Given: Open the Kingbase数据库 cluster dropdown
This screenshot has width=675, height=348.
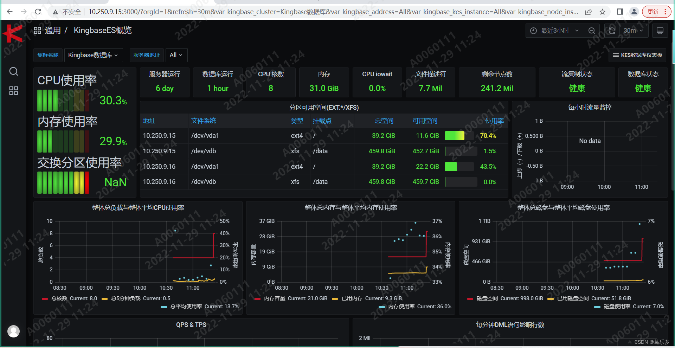Looking at the screenshot, I should pyautogui.click(x=93, y=55).
